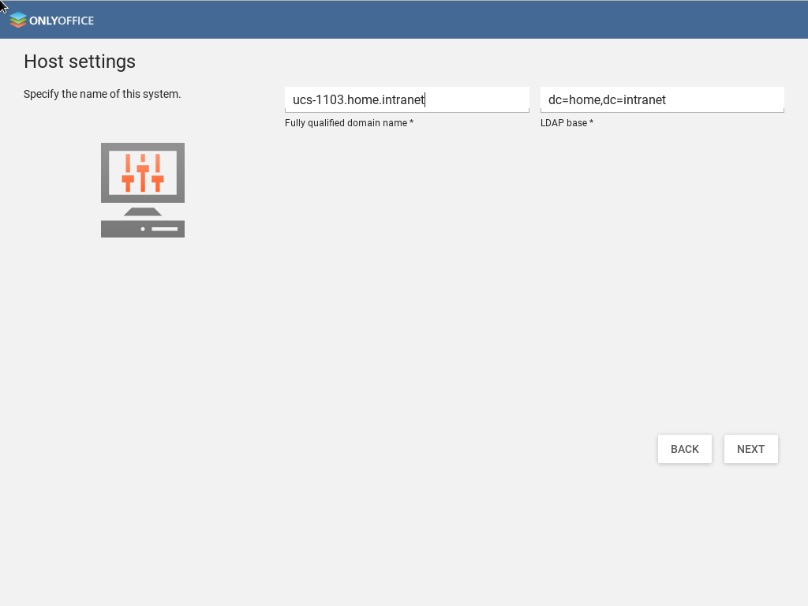Click the empty blue header bar area

(x=442, y=21)
